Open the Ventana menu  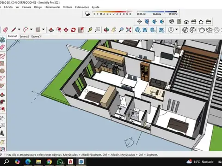[68, 7]
